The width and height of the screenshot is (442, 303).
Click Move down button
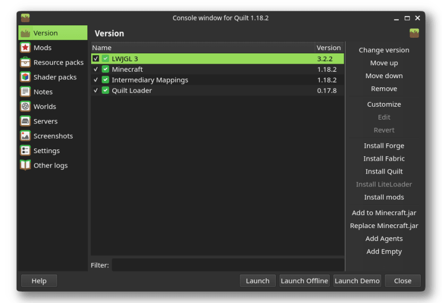point(384,76)
